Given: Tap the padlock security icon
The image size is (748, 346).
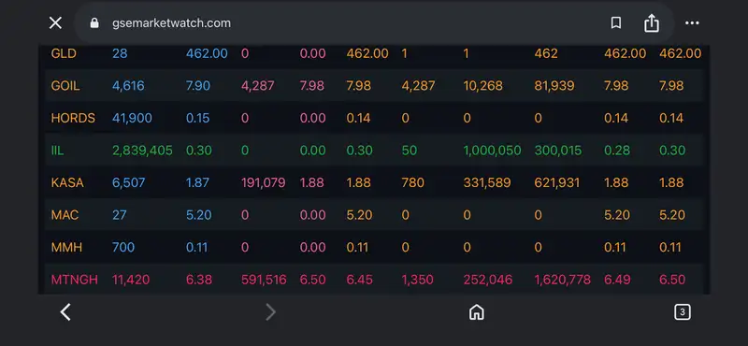Looking at the screenshot, I should (94, 22).
